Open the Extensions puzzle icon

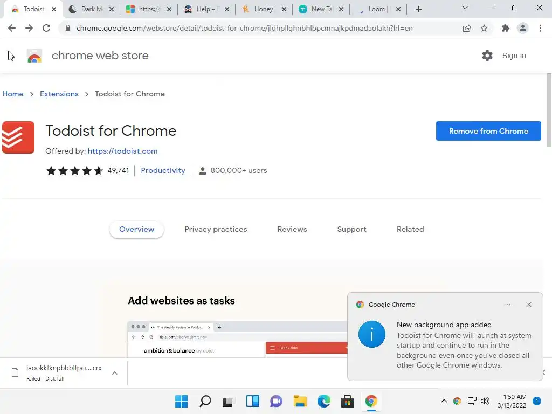pos(506,28)
